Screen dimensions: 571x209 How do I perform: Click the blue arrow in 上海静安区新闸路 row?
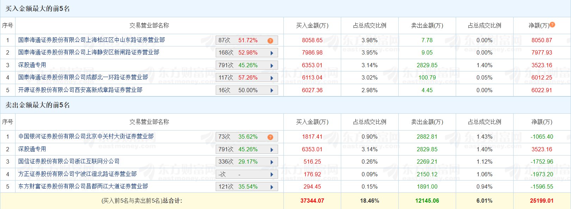coord(272,53)
